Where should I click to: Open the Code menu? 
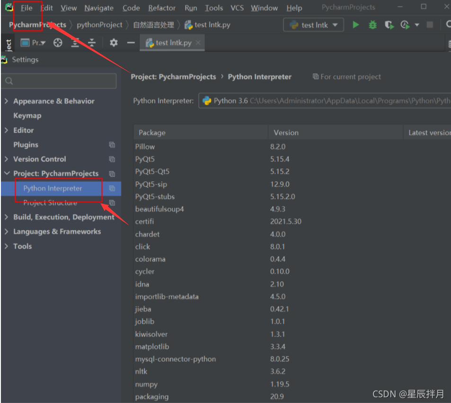(131, 8)
